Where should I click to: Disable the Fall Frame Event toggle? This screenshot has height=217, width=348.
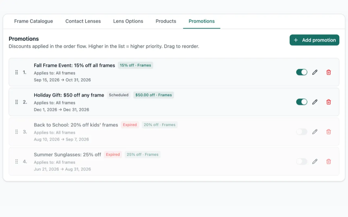tap(302, 72)
